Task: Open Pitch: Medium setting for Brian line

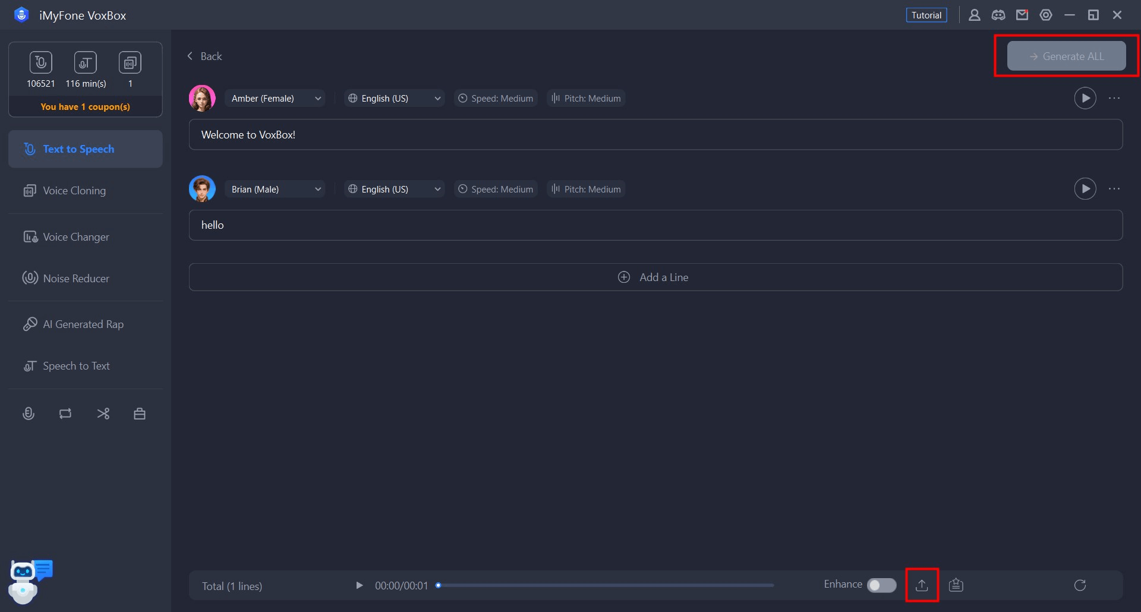Action: point(586,190)
